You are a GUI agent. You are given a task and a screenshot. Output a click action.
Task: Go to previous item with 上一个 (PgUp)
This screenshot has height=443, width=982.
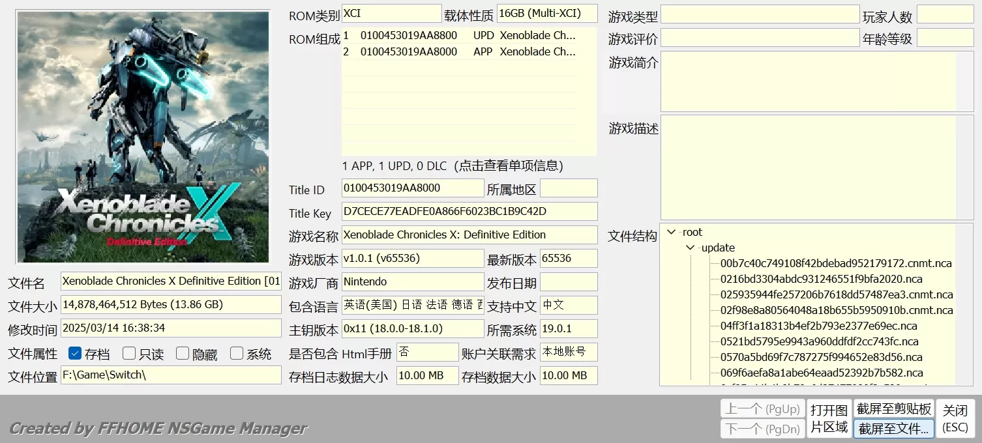click(x=763, y=409)
